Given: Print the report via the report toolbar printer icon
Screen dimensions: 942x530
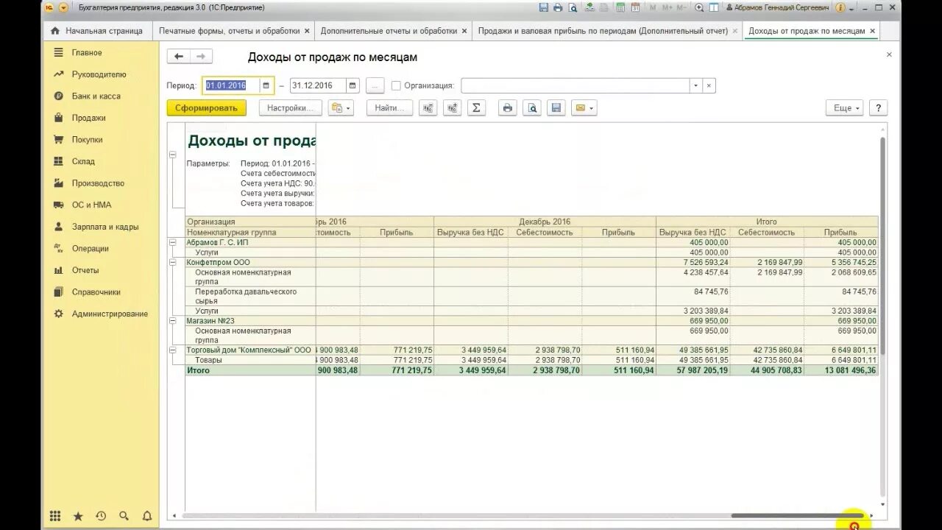Looking at the screenshot, I should coord(507,108).
